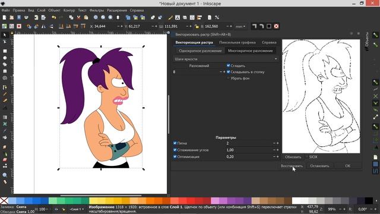Screen dimensions: 380x214
Task: Select the Node edit tool
Action: tap(4, 42)
